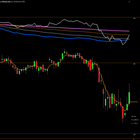
Task: Click the final point of white indicator line
Action: (x=129, y=35)
